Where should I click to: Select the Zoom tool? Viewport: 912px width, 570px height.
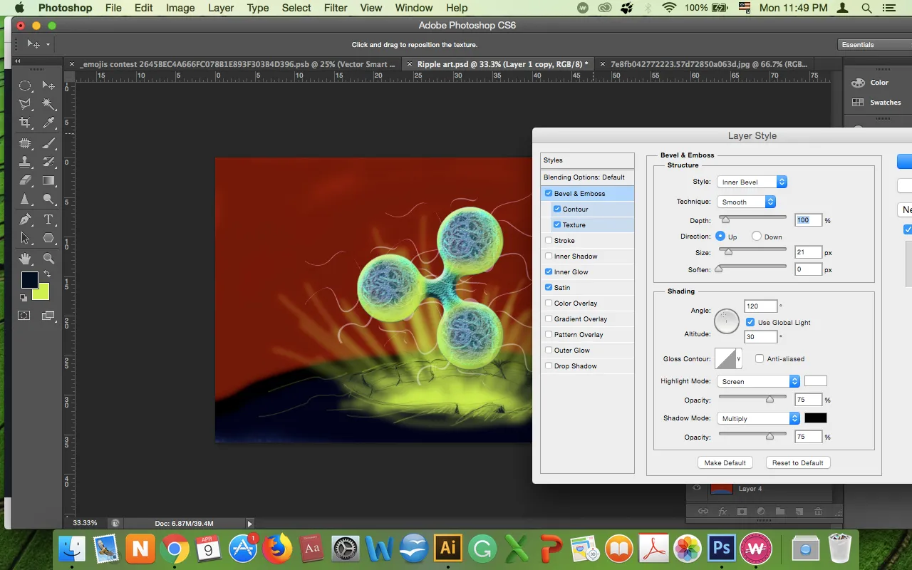point(48,258)
